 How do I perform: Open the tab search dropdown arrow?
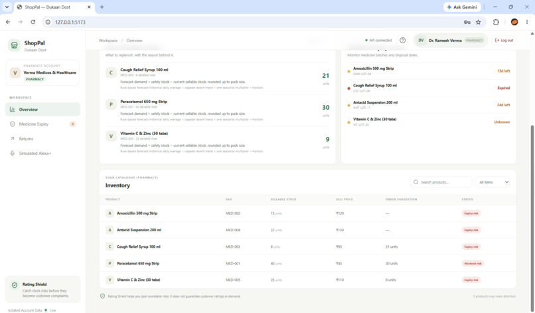[x=7, y=7]
